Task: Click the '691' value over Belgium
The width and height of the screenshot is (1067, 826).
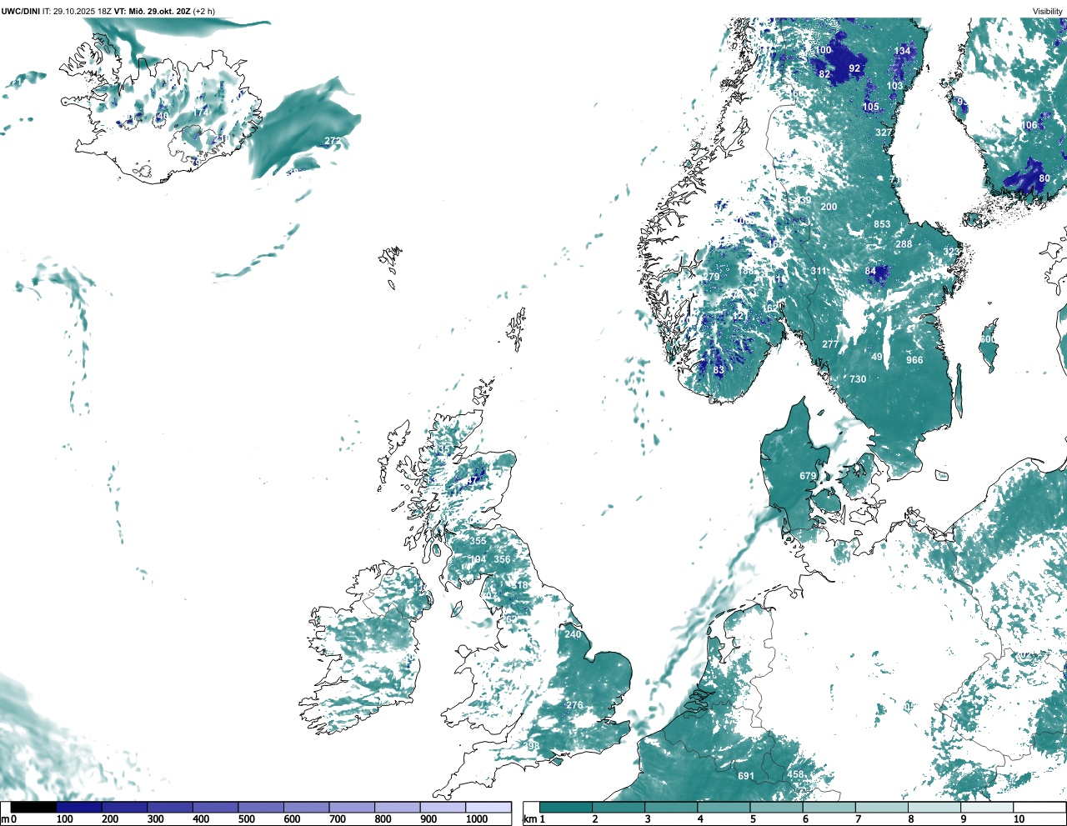Action: point(746,776)
